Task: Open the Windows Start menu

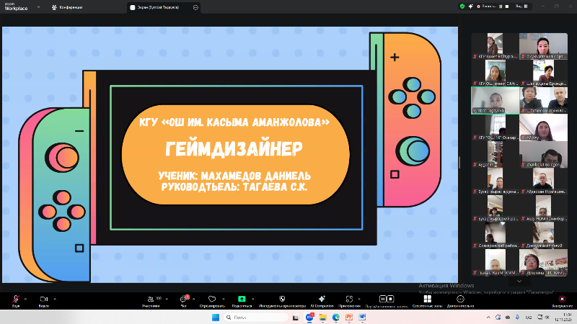Action: [214, 317]
